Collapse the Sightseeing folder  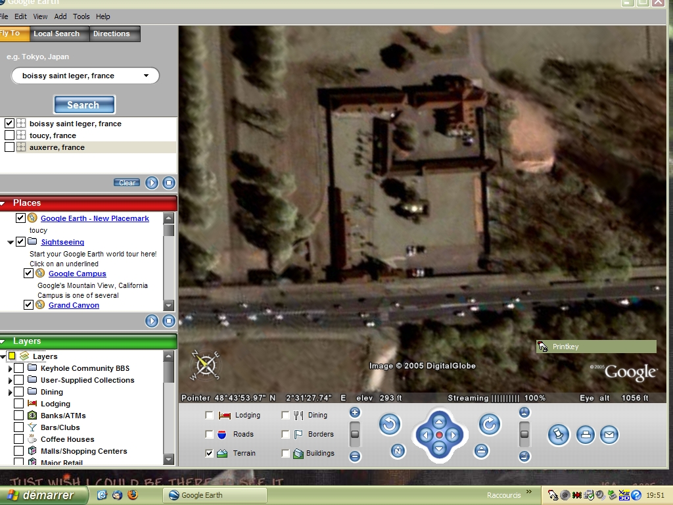click(x=11, y=242)
